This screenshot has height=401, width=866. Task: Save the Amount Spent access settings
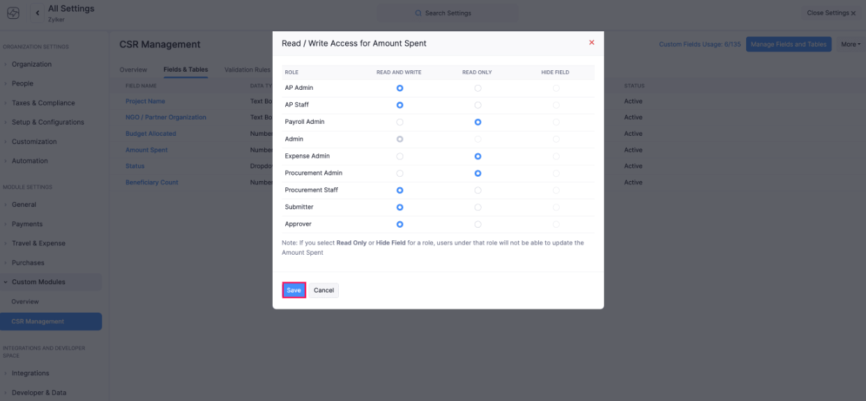[x=294, y=290]
